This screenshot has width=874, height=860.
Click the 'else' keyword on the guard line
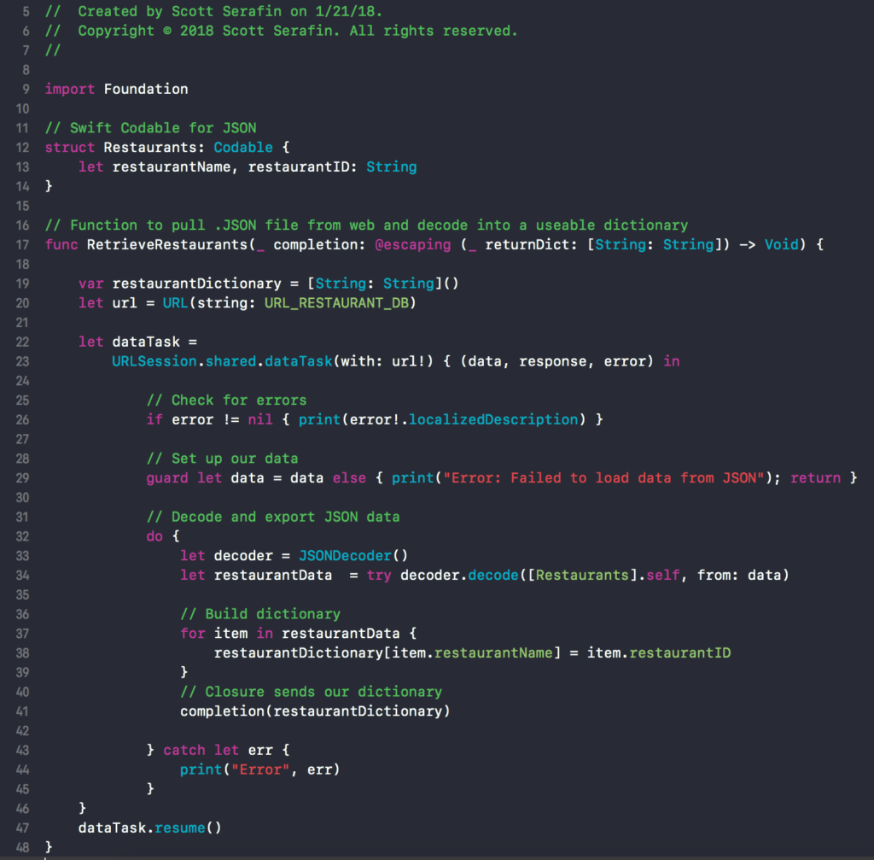(x=349, y=478)
